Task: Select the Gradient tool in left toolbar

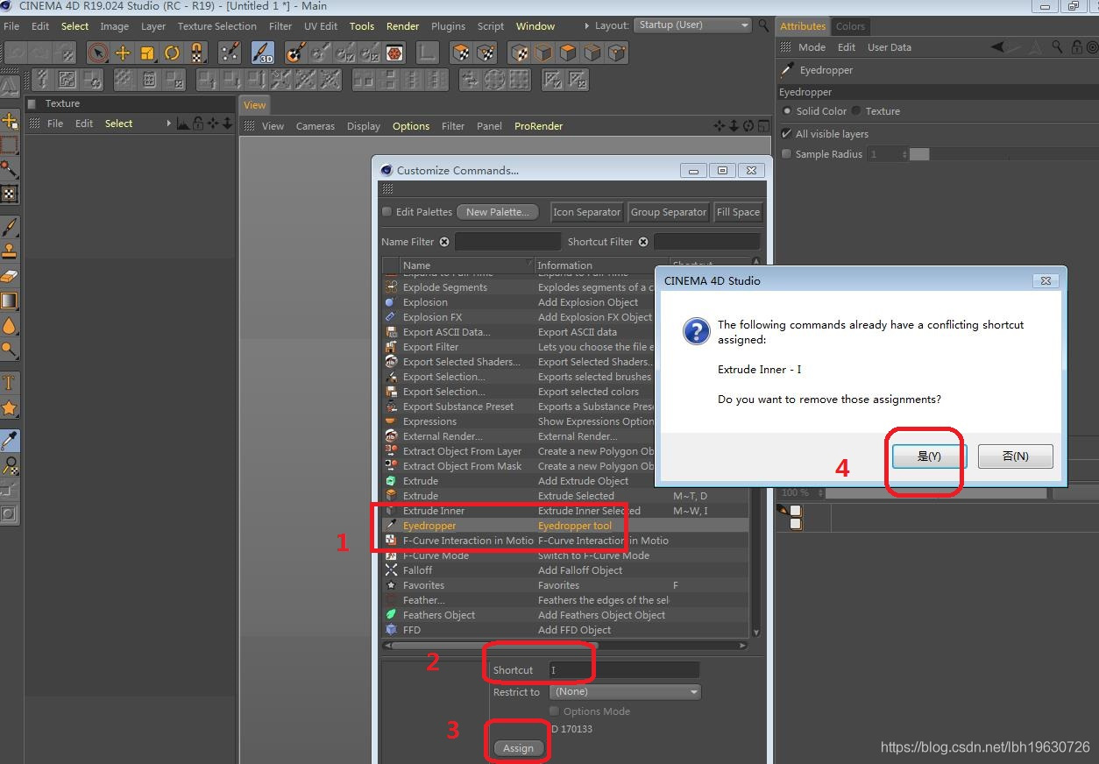Action: pyautogui.click(x=10, y=301)
